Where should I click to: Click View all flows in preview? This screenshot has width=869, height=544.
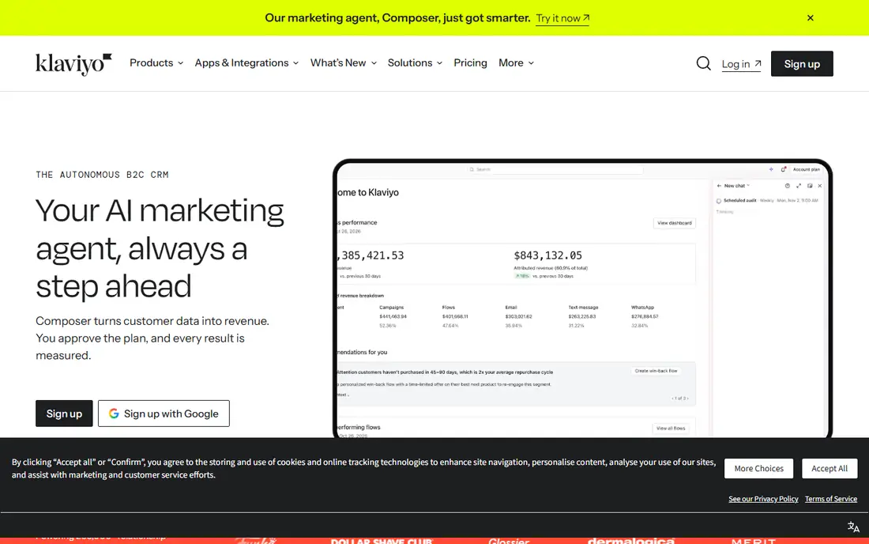[671, 428]
